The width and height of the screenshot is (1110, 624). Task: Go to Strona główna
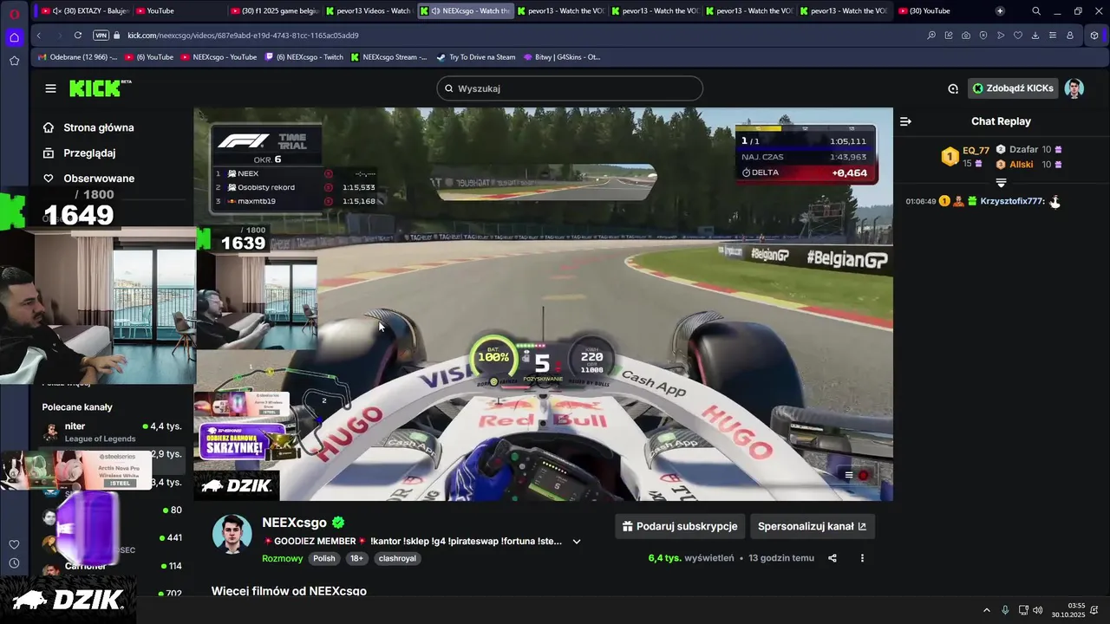pyautogui.click(x=98, y=127)
